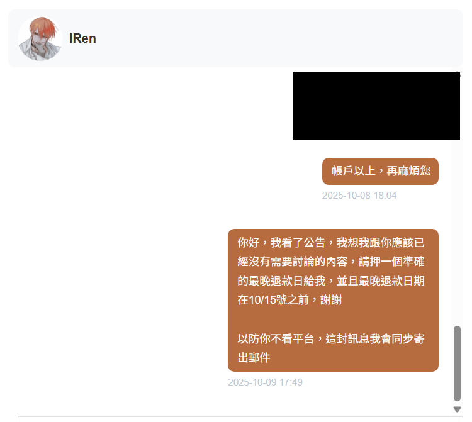The height and width of the screenshot is (422, 472).
Task: Click the 2025-10-09 17:49 timestamp
Action: (x=265, y=382)
